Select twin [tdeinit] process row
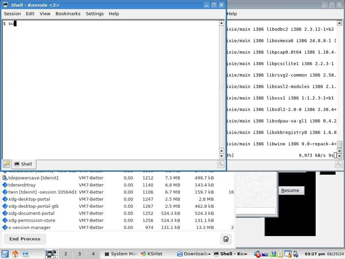Image resolution: width=345 pixels, height=259 pixels. coord(118,192)
